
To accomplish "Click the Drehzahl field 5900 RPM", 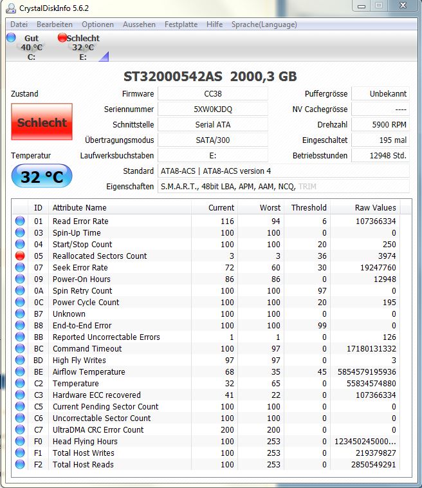I will tap(380, 124).
